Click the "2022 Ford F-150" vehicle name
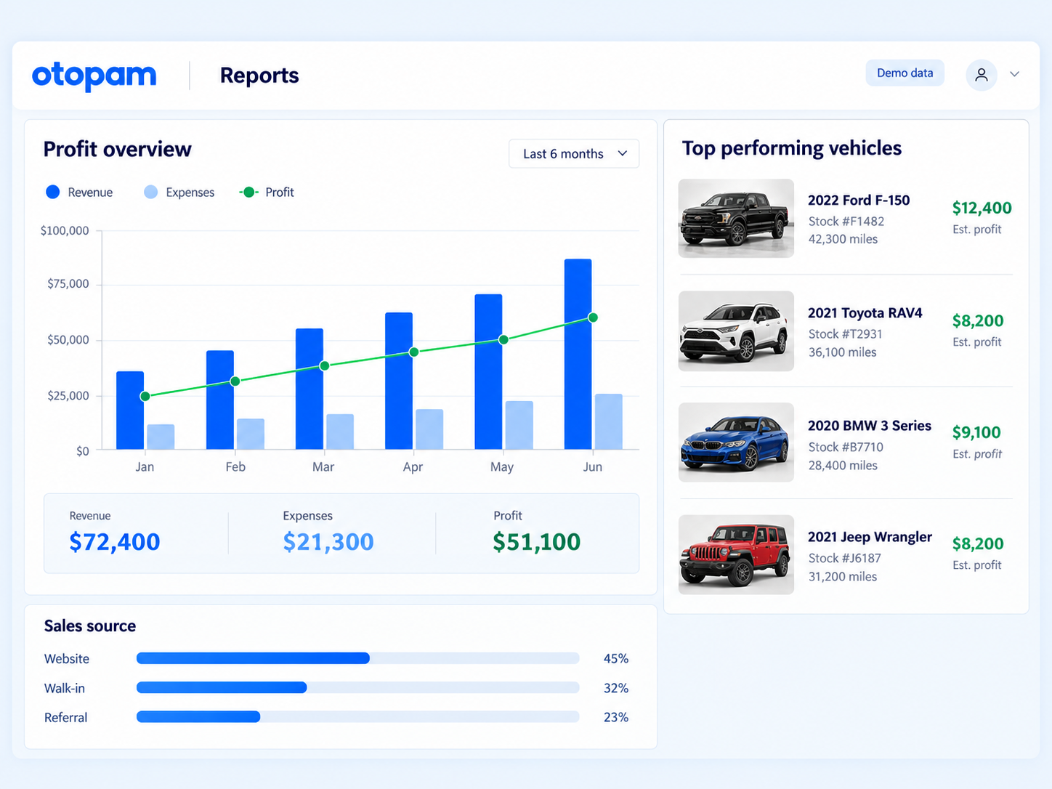Image resolution: width=1052 pixels, height=789 pixels. click(x=859, y=201)
